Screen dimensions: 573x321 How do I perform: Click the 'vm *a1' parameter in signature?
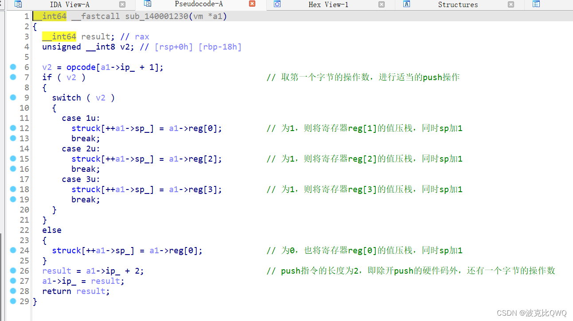pyautogui.click(x=209, y=16)
